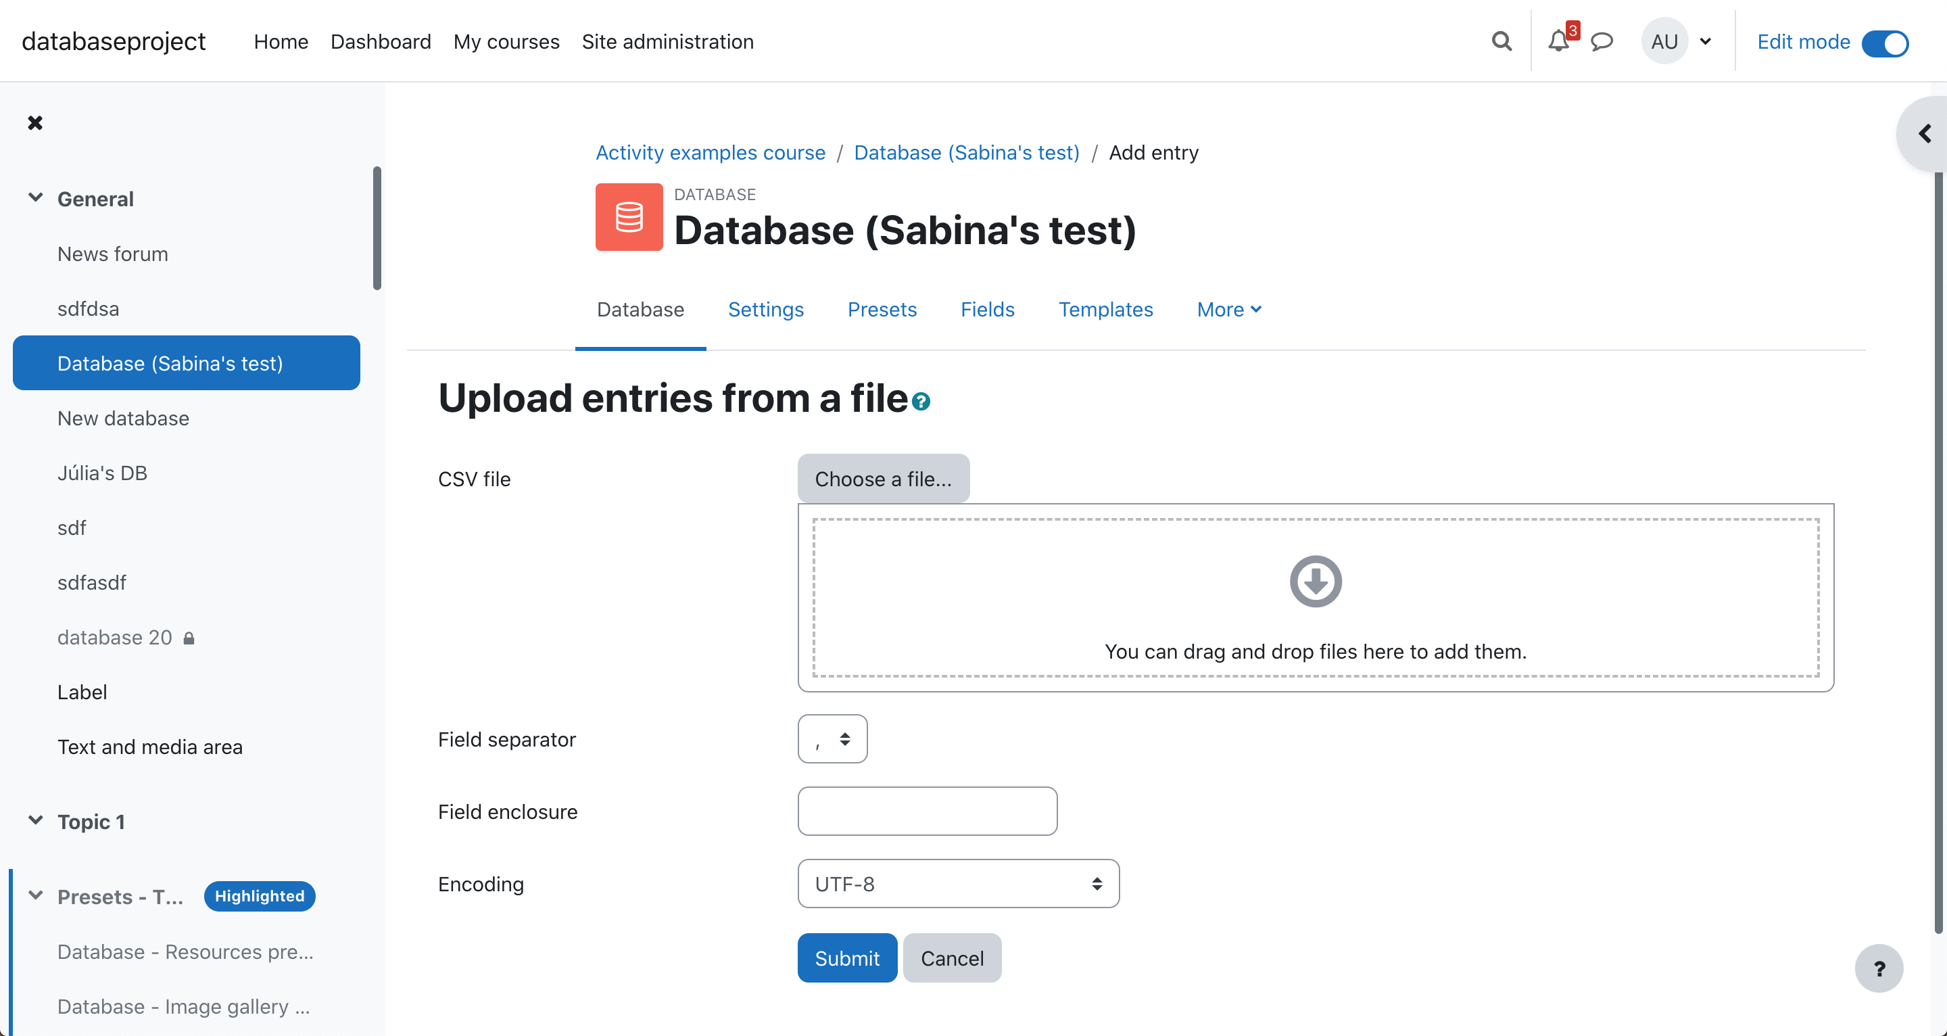Click the Choose a file button
This screenshot has width=1947, height=1036.
pyautogui.click(x=883, y=479)
